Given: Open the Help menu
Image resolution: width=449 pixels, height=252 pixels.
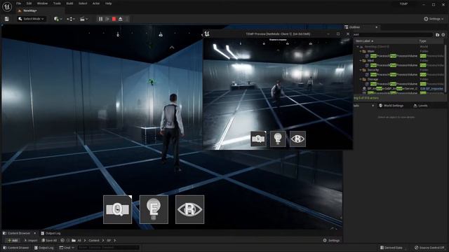Looking at the screenshot, I should 108,3.
